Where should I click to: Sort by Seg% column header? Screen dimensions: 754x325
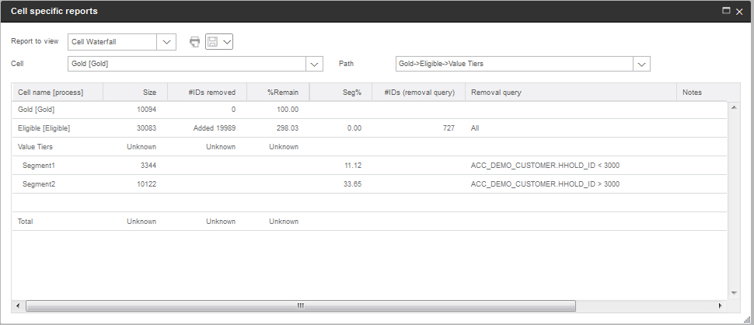coord(340,93)
